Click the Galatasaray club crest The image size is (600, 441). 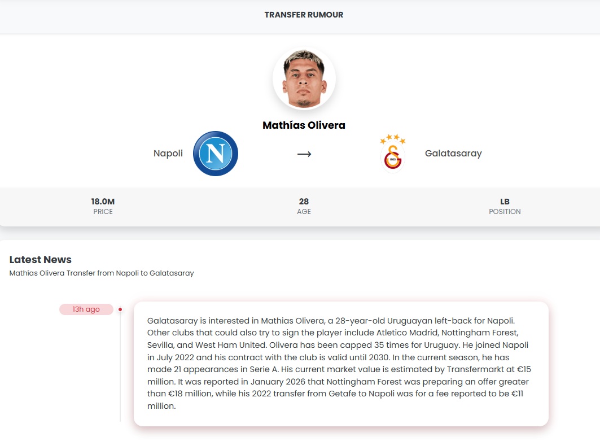[x=393, y=154]
